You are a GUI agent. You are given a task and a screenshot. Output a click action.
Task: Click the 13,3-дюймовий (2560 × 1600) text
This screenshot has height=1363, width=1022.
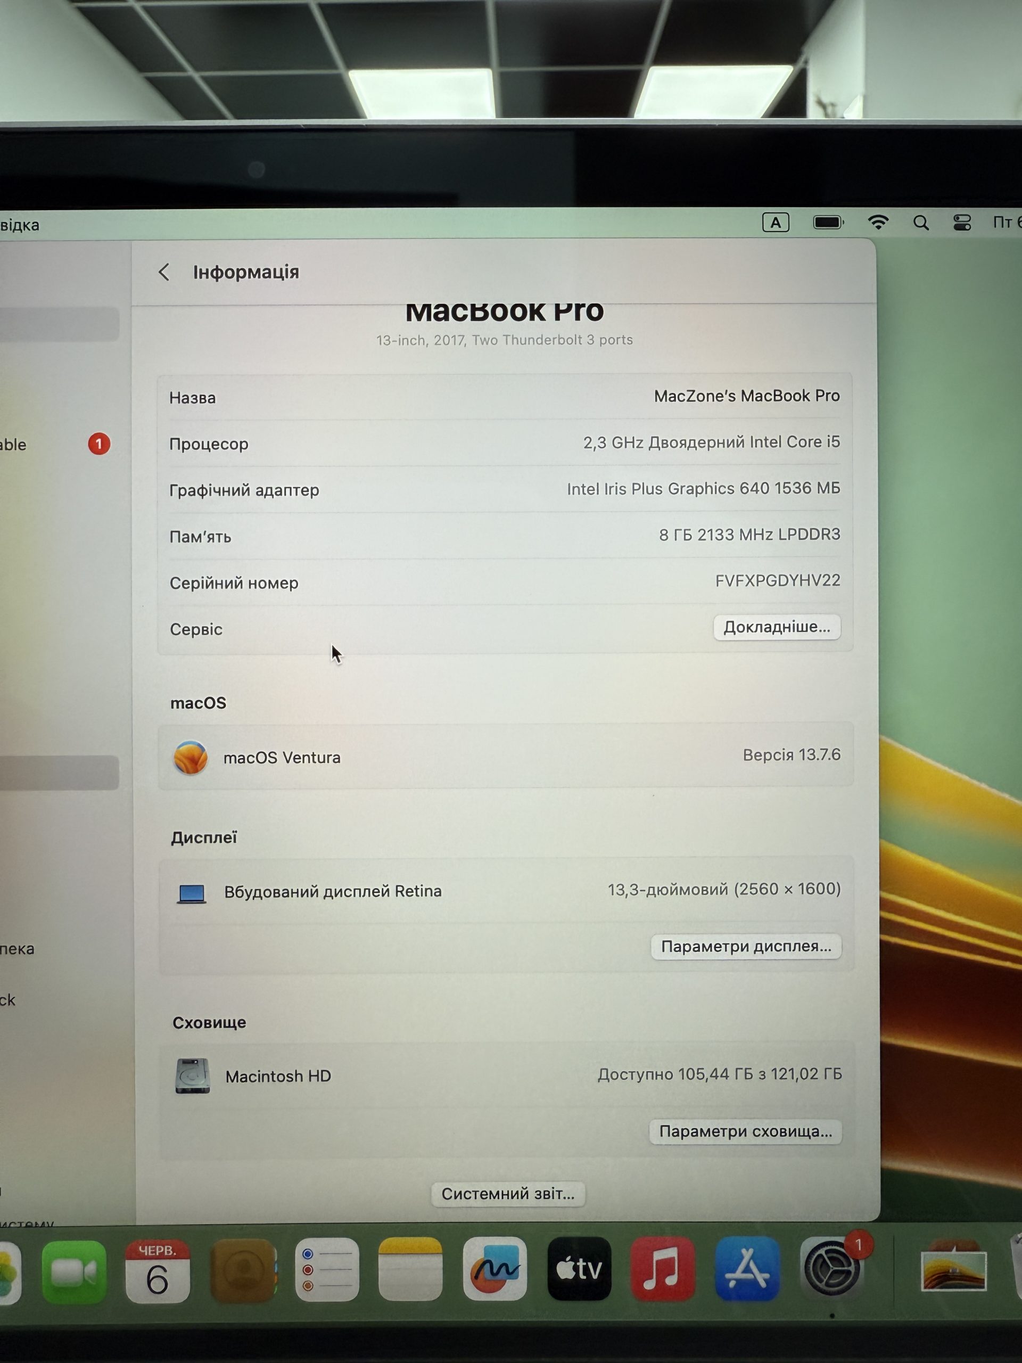724,889
